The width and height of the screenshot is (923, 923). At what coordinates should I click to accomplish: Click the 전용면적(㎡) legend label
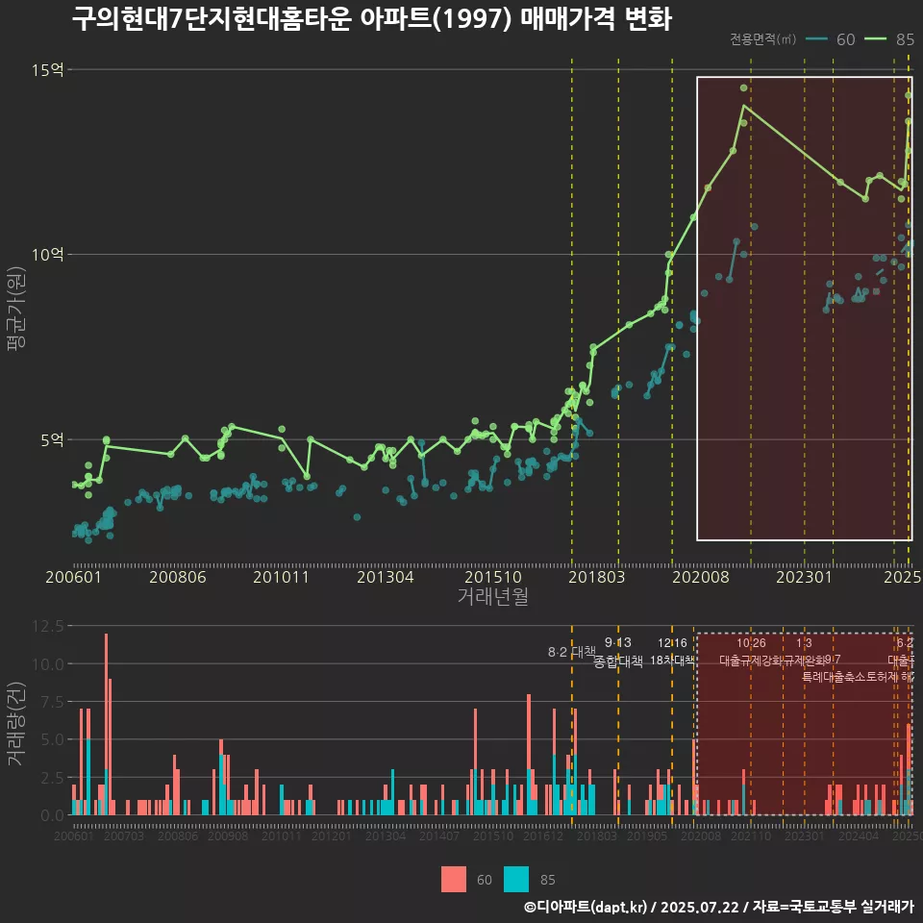762,39
